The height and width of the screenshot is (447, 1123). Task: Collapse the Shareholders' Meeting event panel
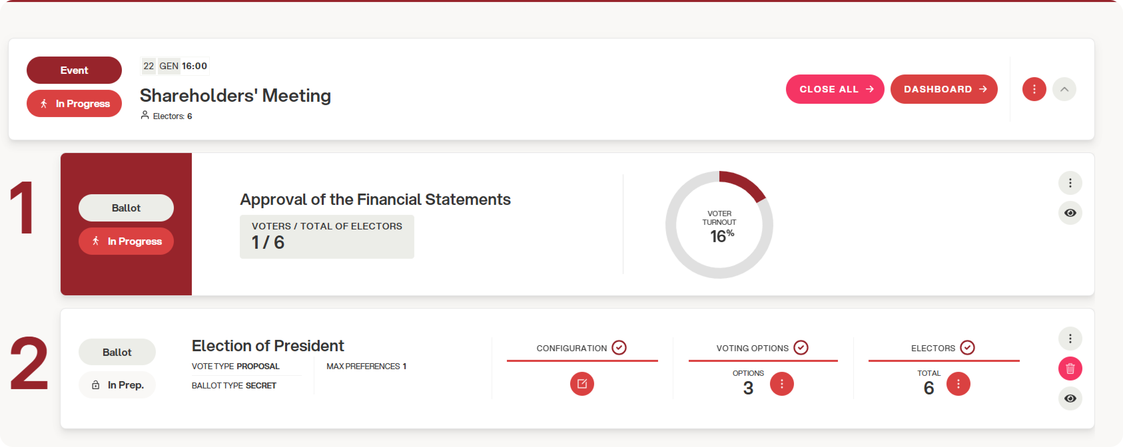point(1064,89)
